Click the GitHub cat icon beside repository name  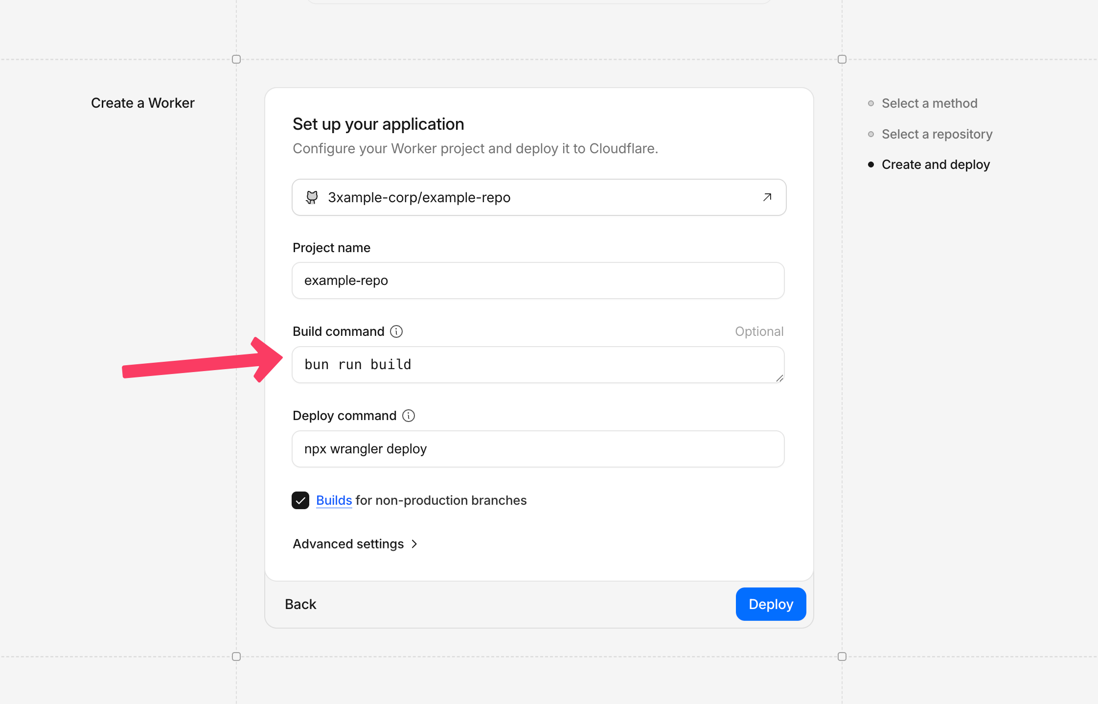(312, 197)
